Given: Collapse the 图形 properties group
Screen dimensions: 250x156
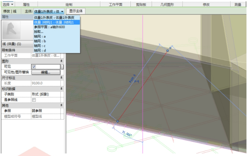Looking at the screenshot, I should pyautogui.click(x=61, y=61).
